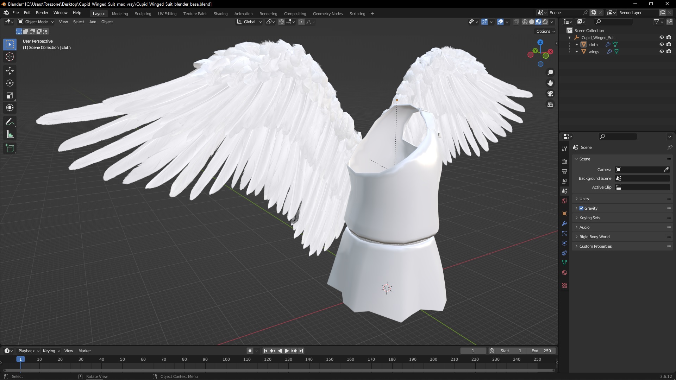676x380 pixels.
Task: Toggle camera view in viewport
Action: coord(550,94)
